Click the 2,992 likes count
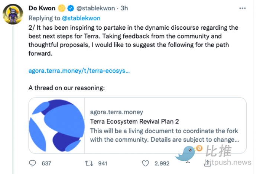 (x=162, y=164)
